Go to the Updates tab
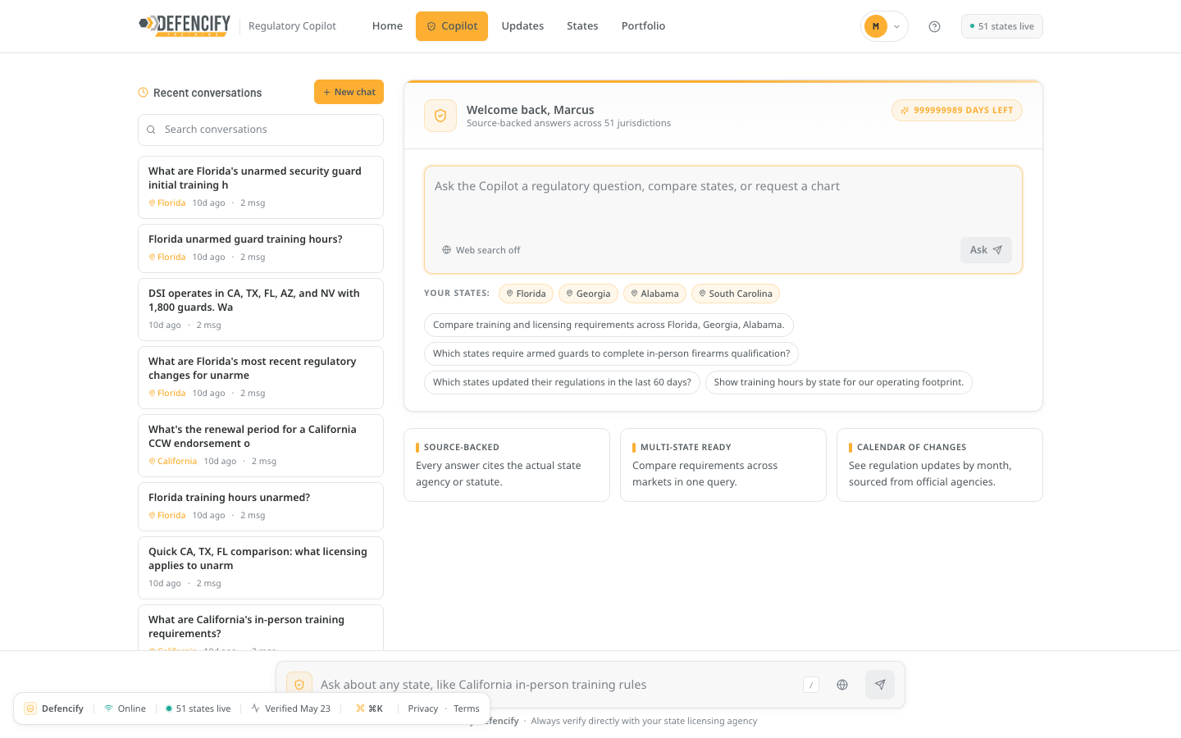The width and height of the screenshot is (1181, 738). [522, 26]
